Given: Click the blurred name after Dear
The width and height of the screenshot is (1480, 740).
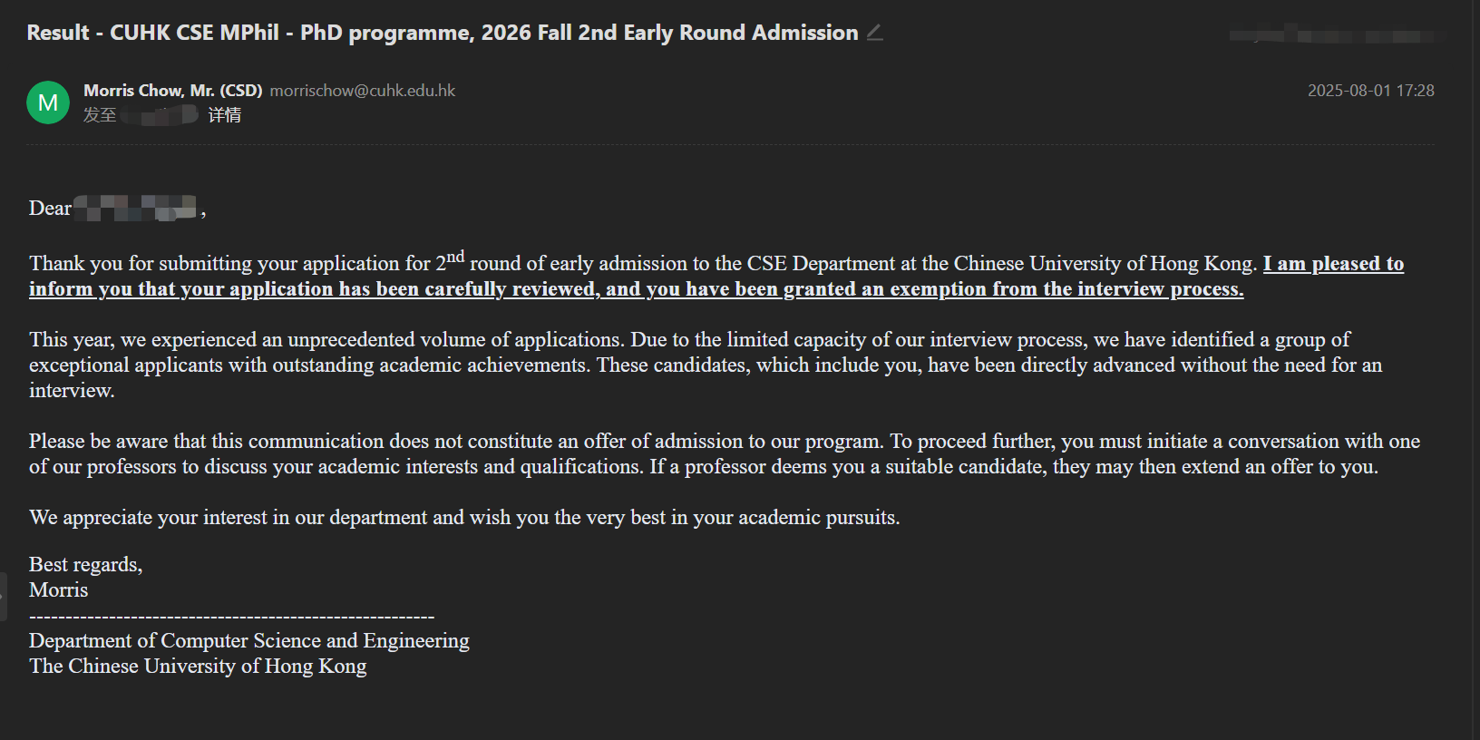Looking at the screenshot, I should pos(135,209).
